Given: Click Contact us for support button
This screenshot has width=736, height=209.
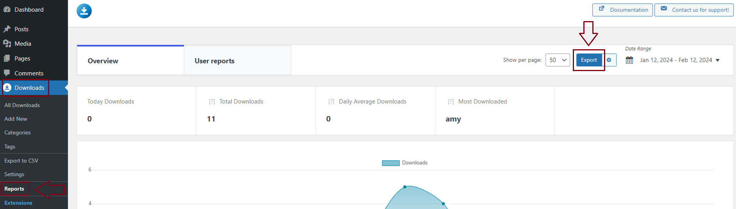Looking at the screenshot, I should pos(694,10).
